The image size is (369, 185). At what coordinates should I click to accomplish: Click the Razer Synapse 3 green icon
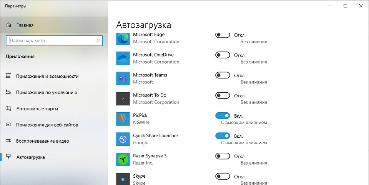pos(123,159)
